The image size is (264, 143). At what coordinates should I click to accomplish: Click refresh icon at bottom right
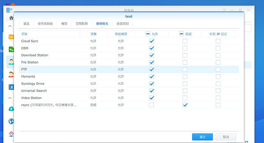(x=246, y=142)
